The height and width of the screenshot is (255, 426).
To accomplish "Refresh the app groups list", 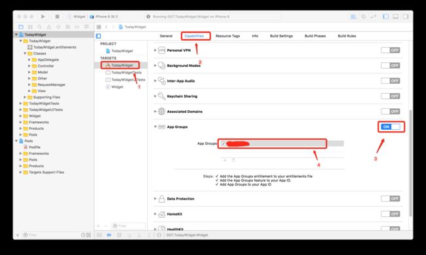I will point(233,160).
